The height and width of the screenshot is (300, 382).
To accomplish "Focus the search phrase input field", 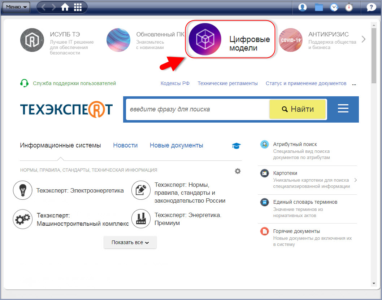I will [197, 109].
